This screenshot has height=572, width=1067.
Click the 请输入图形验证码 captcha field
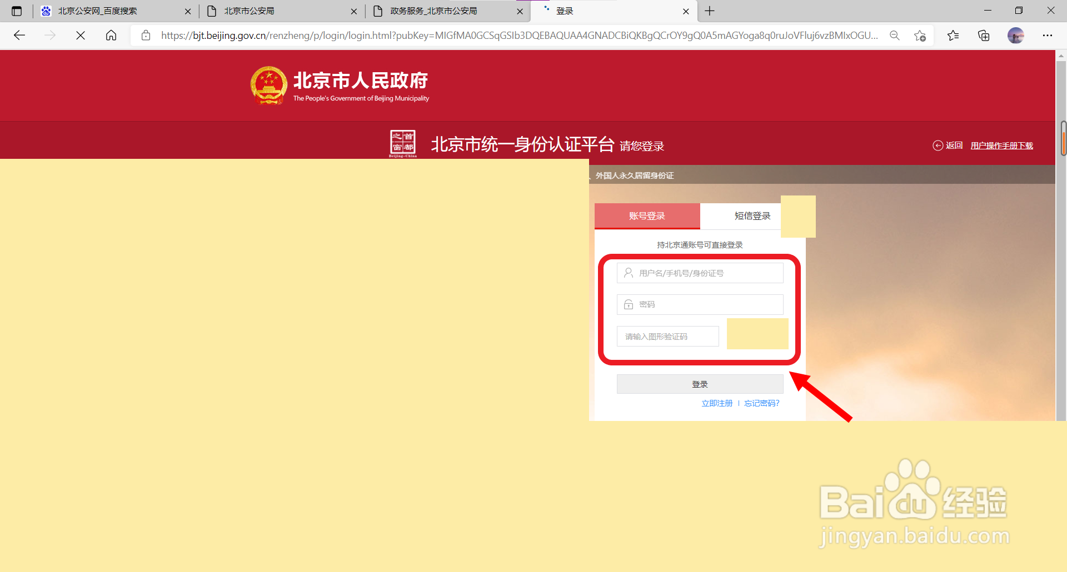point(668,337)
